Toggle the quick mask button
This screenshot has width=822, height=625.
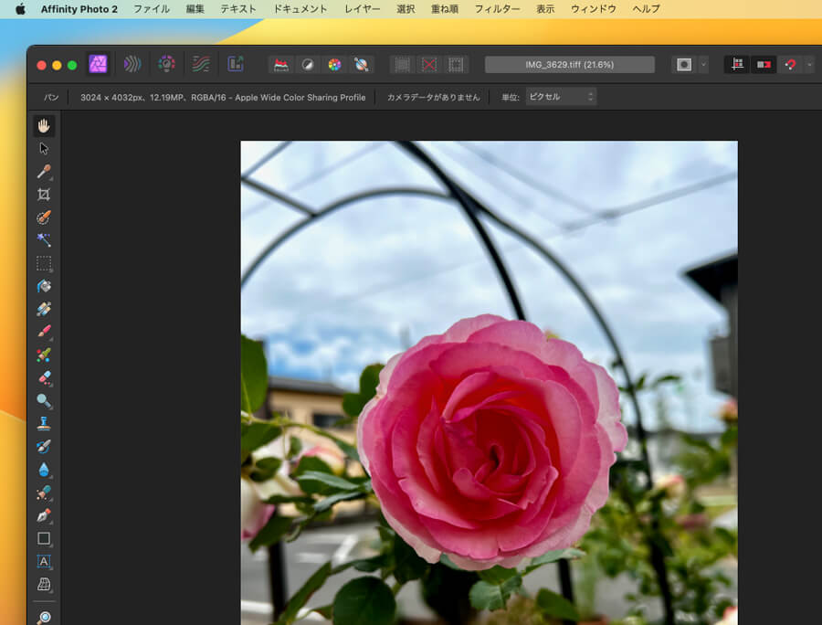click(x=683, y=65)
